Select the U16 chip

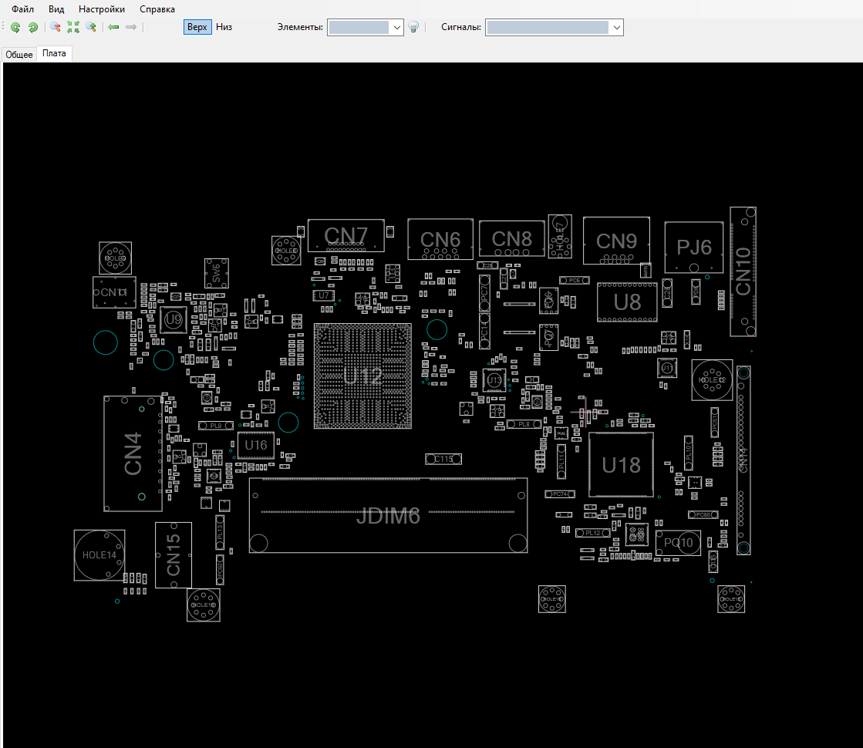[256, 445]
